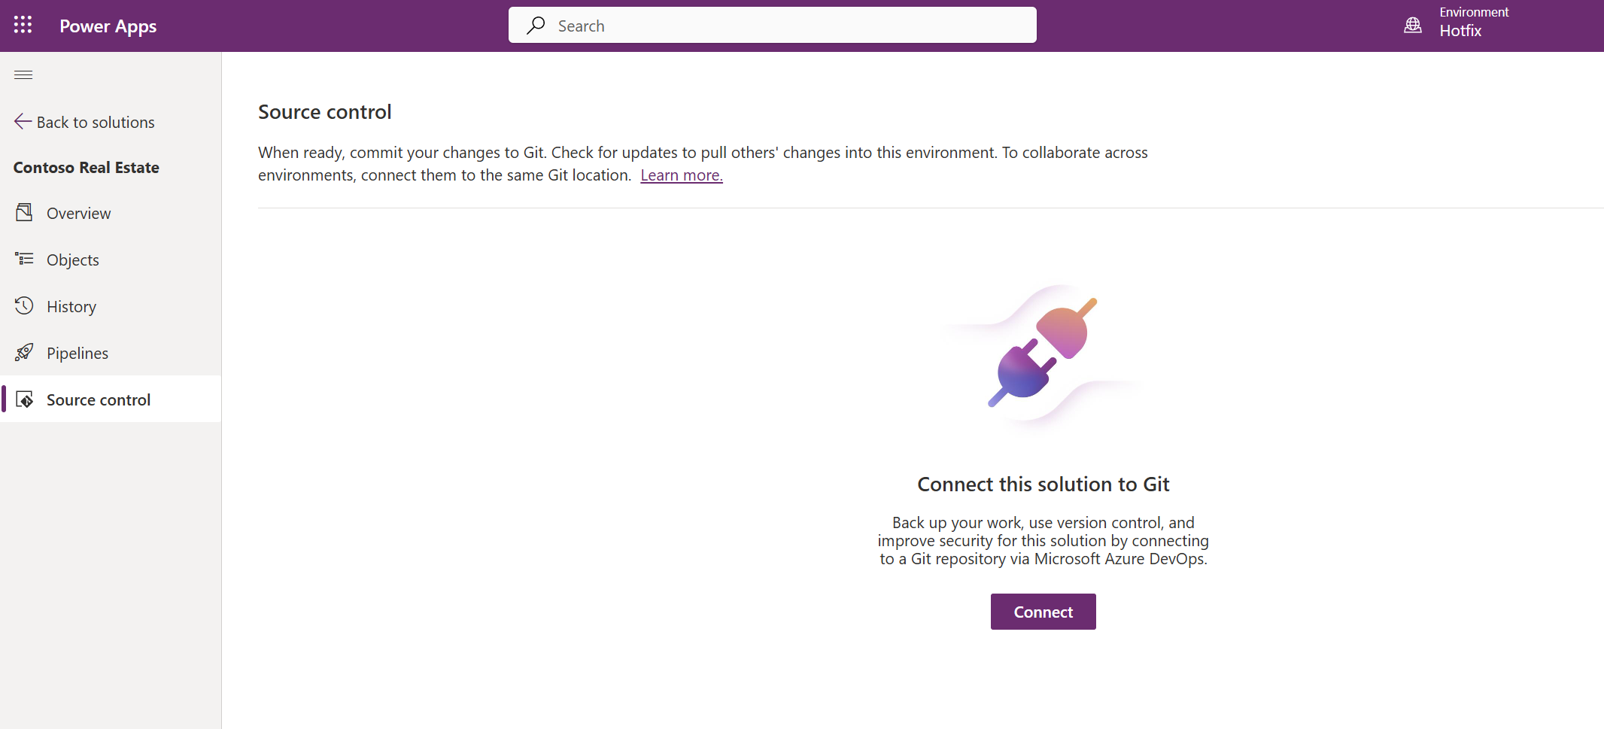Focus the Search input field
The height and width of the screenshot is (729, 1604).
pyautogui.click(x=773, y=26)
